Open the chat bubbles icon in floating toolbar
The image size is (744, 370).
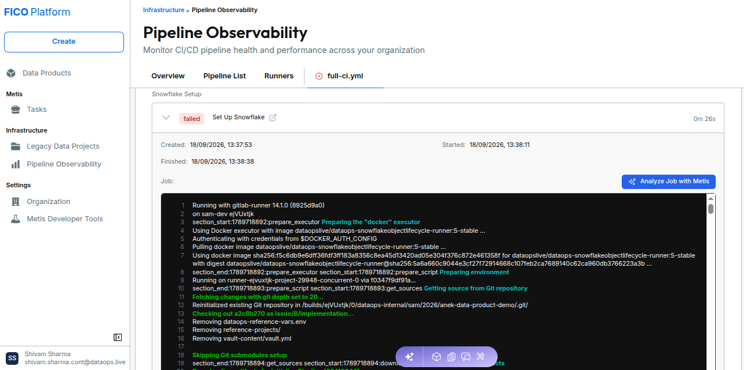click(x=466, y=357)
